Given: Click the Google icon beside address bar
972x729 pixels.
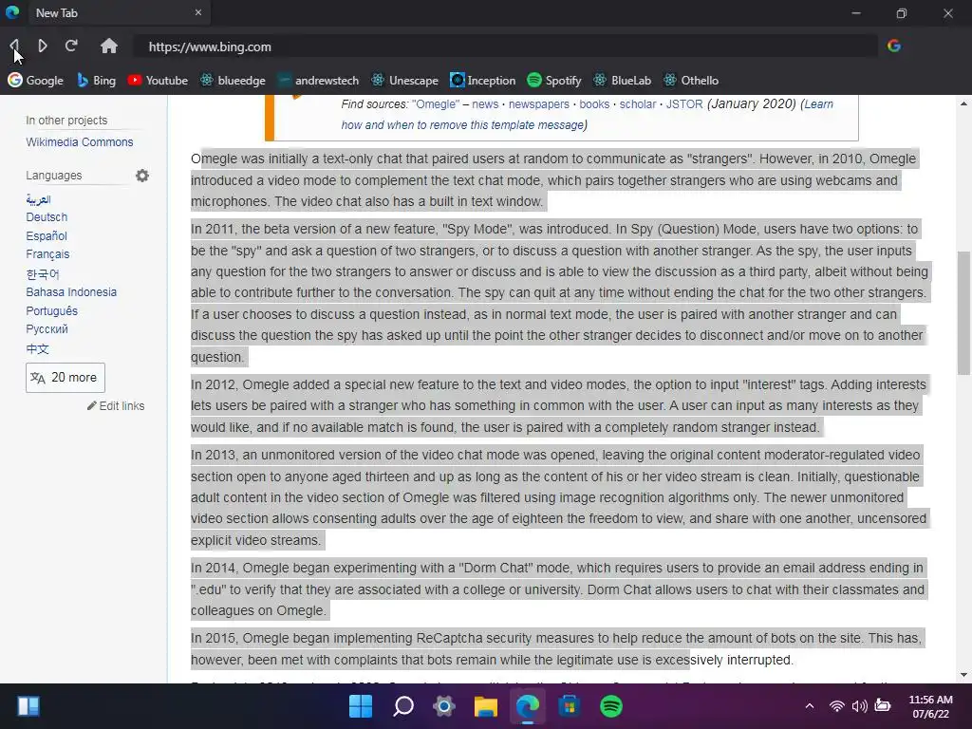Looking at the screenshot, I should (x=894, y=46).
